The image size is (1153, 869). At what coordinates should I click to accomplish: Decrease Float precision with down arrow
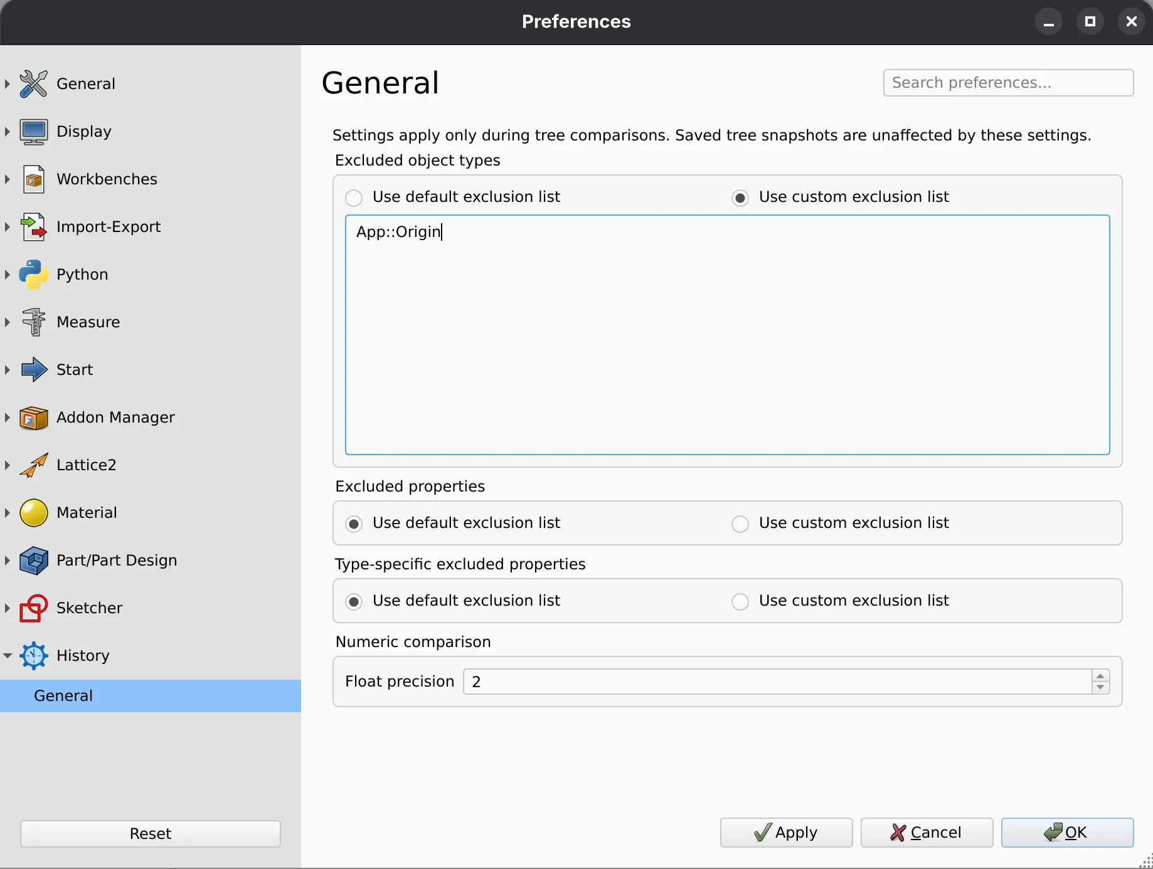[1100, 687]
